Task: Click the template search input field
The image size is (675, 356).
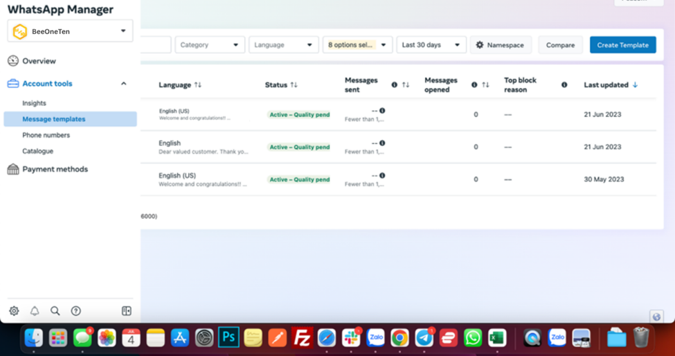Action: pos(156,45)
